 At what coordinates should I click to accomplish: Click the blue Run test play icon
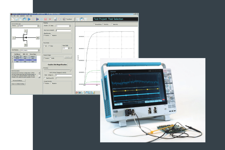point(29,19)
